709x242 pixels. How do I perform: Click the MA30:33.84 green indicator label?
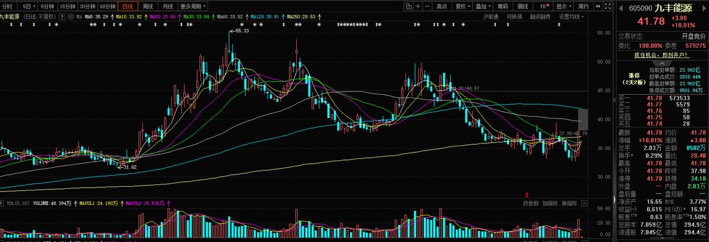pyautogui.click(x=195, y=17)
